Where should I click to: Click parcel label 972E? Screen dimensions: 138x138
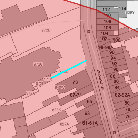coord(46,30)
